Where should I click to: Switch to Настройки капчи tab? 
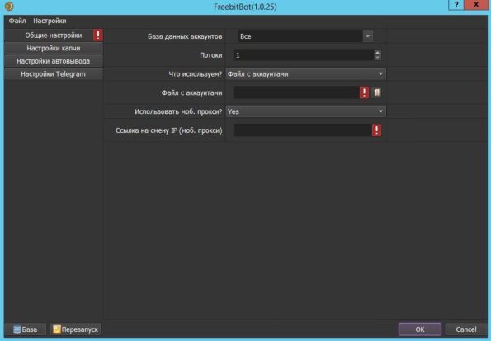click(x=54, y=48)
